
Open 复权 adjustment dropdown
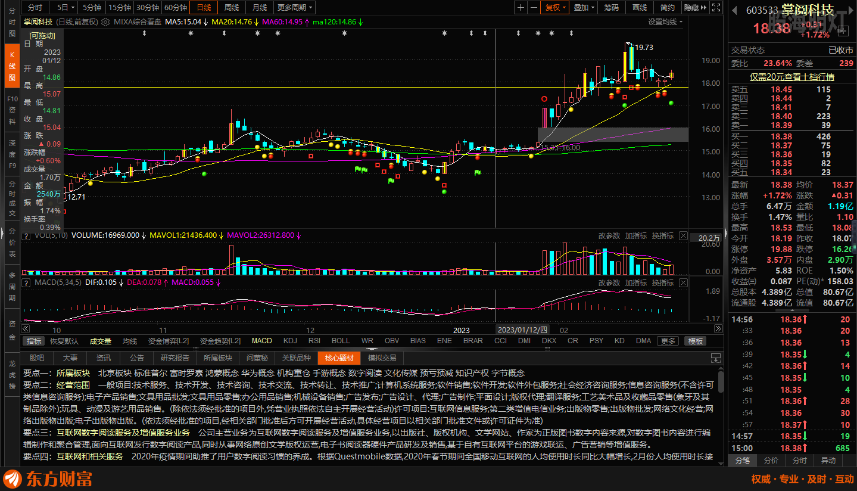point(556,8)
